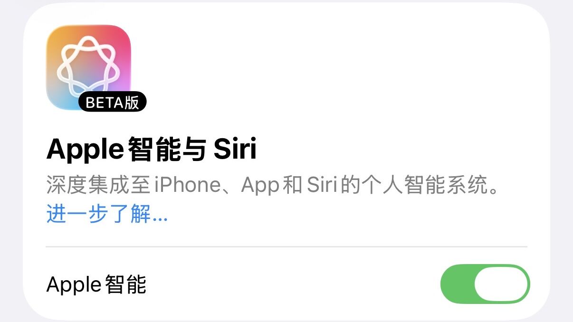Tap the white knob of the switch
Viewport: 573px width, 322px height.
pyautogui.click(x=502, y=284)
